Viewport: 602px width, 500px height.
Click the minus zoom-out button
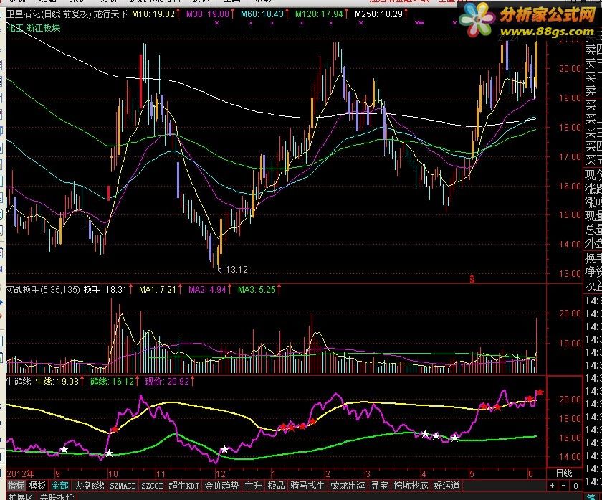point(563,486)
